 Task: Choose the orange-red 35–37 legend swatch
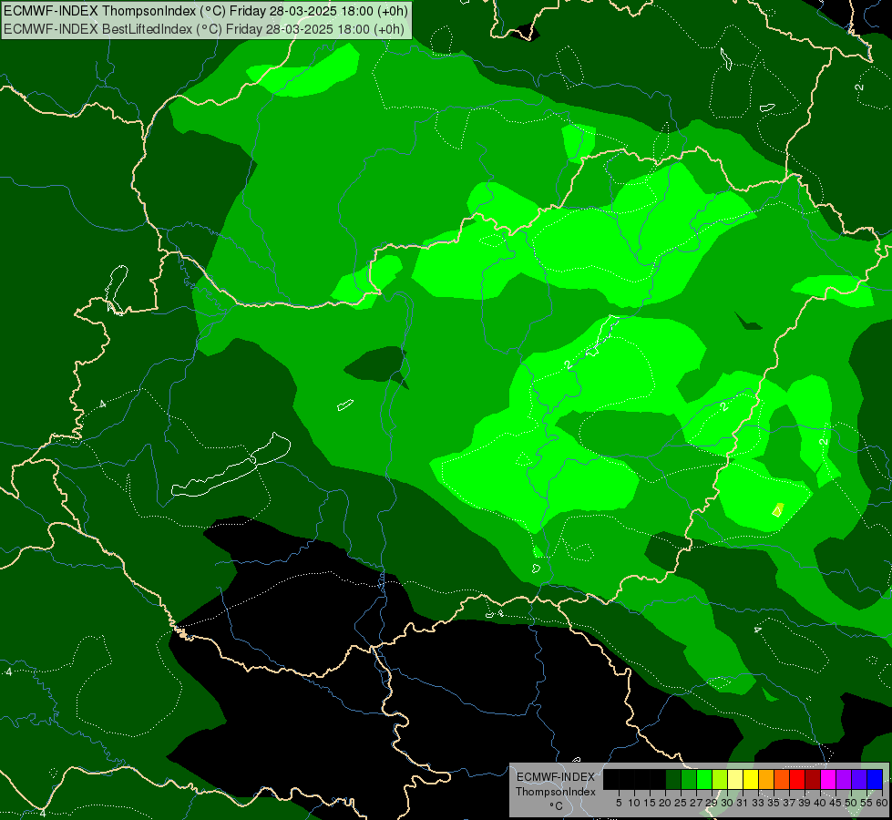(782, 779)
